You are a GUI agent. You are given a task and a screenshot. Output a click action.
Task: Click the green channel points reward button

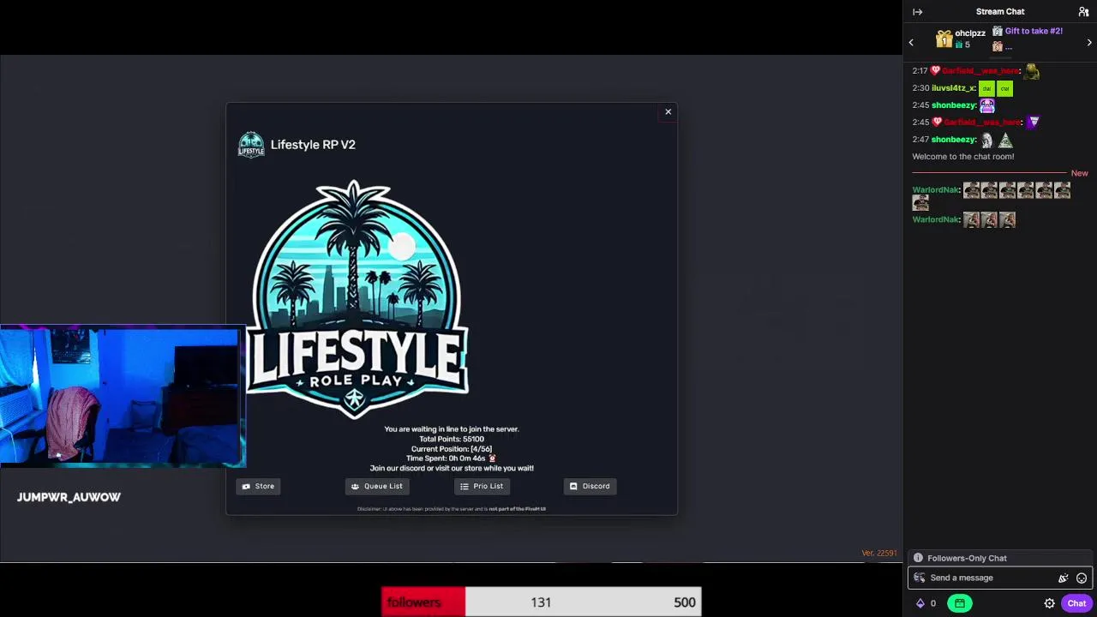[960, 603]
